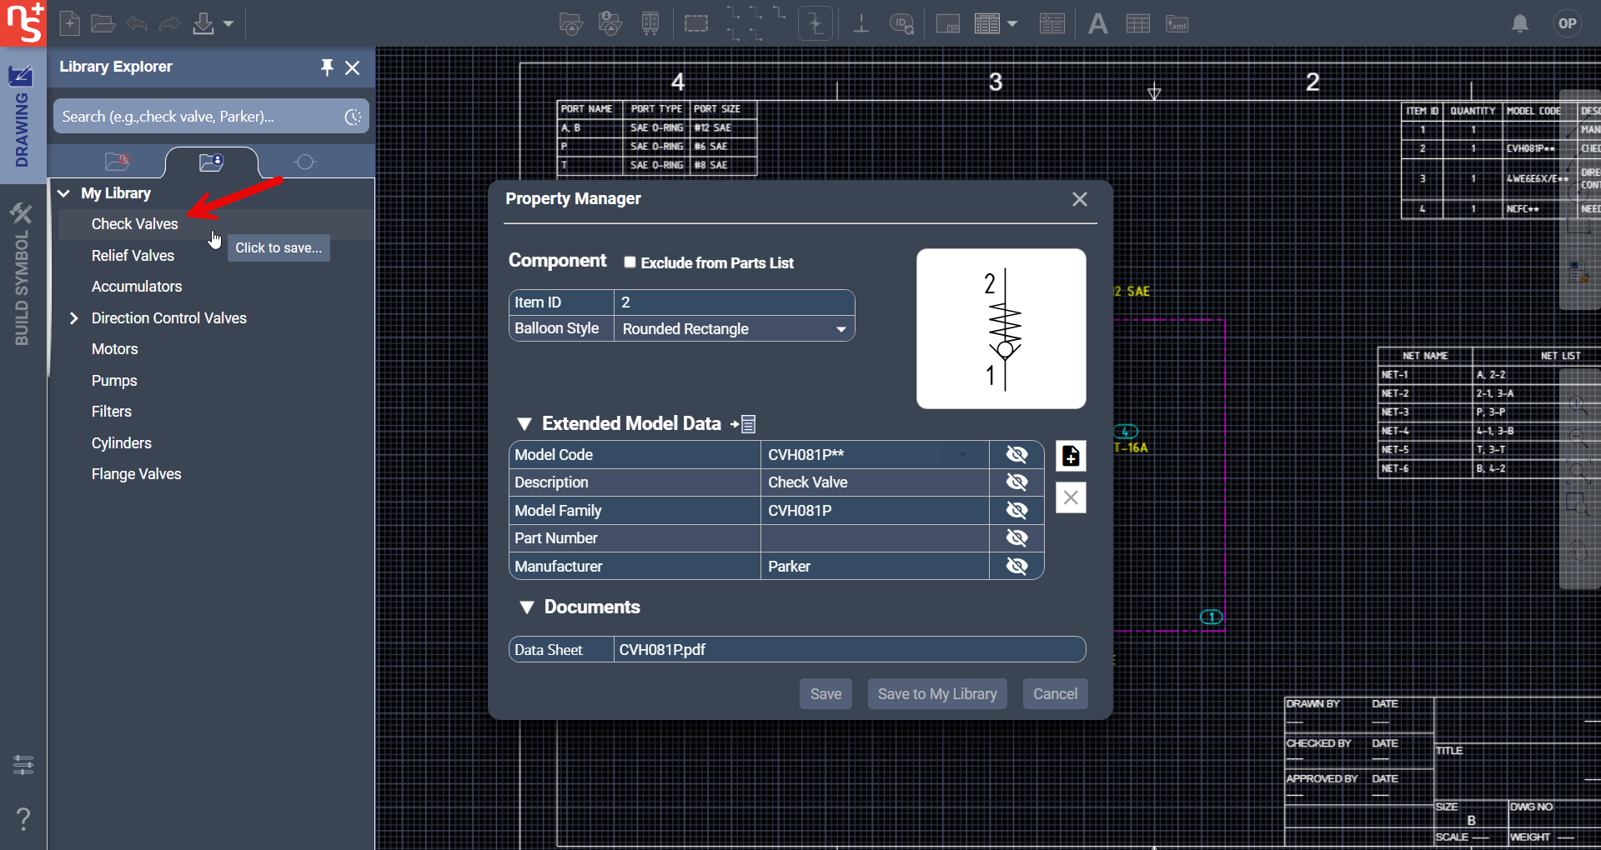This screenshot has height=850, width=1601.
Task: Collapse the Extended Model Data section
Action: (x=524, y=424)
